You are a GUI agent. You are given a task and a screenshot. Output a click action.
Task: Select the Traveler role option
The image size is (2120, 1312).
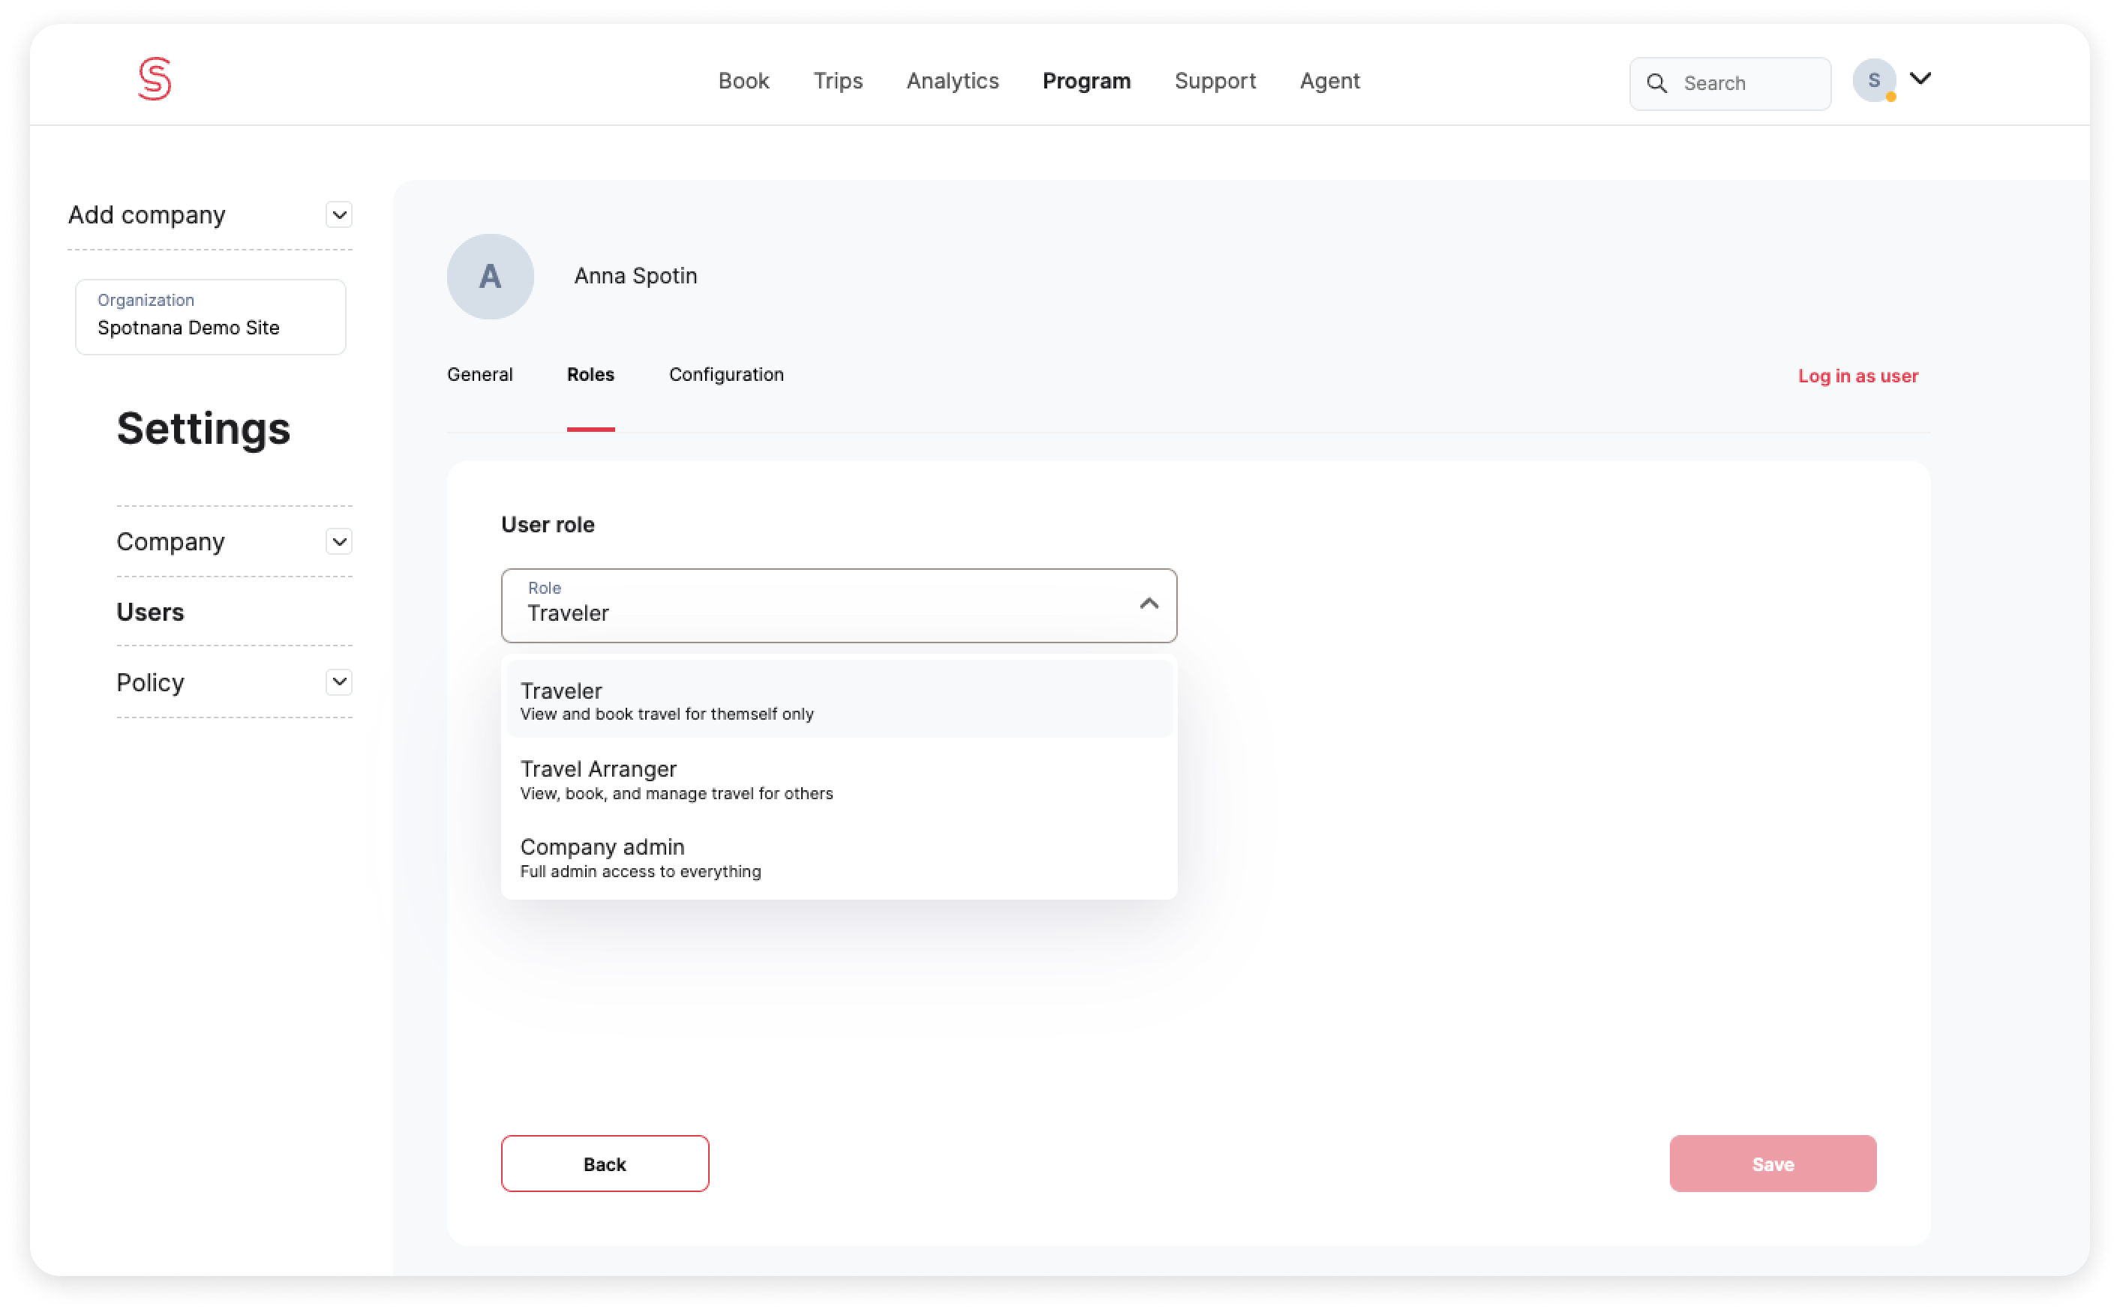click(x=839, y=700)
